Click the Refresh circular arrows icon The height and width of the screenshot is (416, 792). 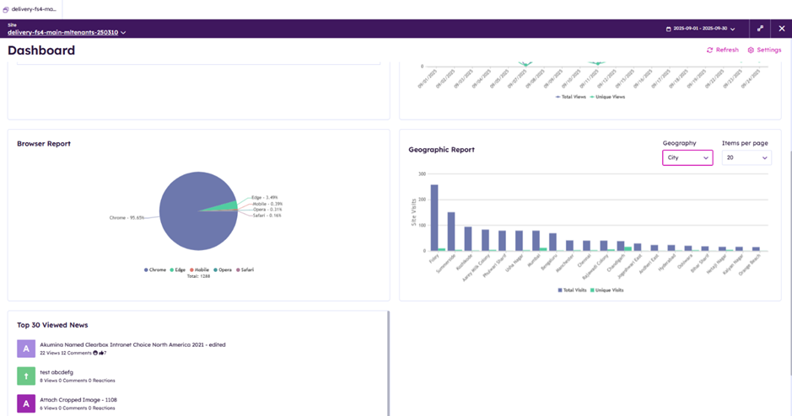point(709,51)
